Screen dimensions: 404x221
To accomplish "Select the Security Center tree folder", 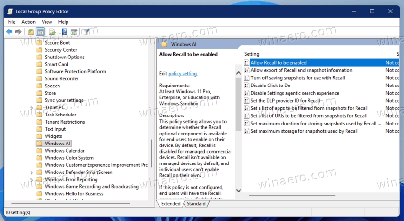I will [60, 50].
